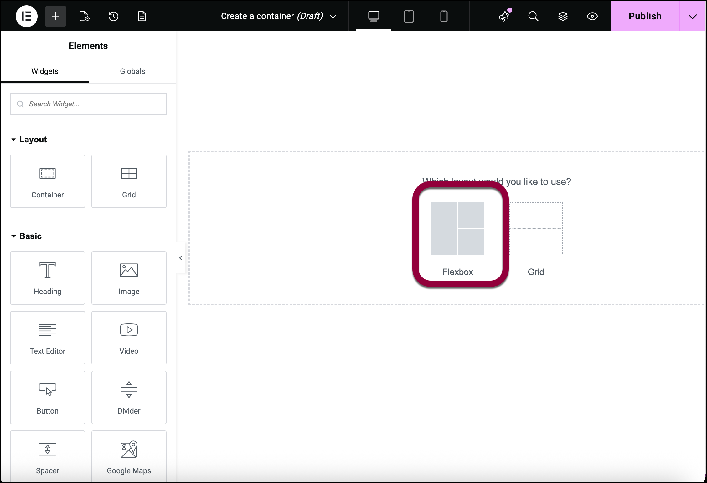
Task: Open the 'Create a container' document dropdown
Action: click(x=333, y=16)
